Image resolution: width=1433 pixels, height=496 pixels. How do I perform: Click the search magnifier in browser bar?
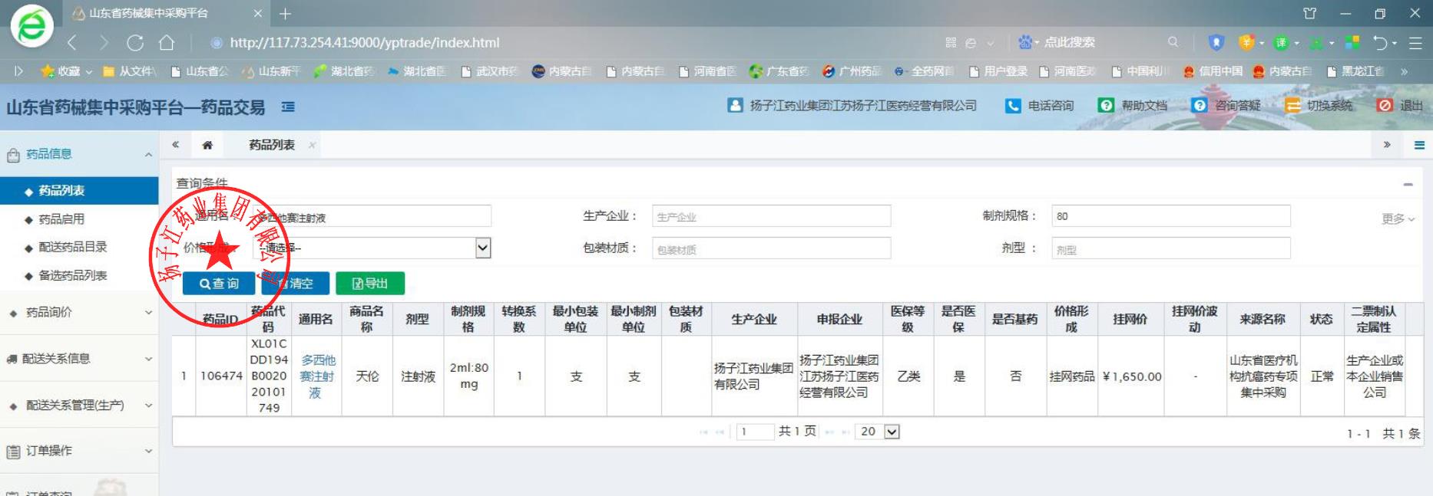(1173, 42)
